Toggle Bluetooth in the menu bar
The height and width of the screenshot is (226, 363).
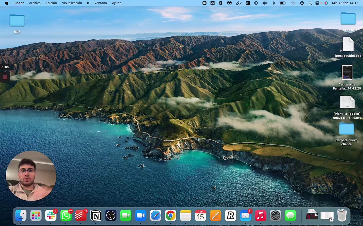click(x=274, y=3)
